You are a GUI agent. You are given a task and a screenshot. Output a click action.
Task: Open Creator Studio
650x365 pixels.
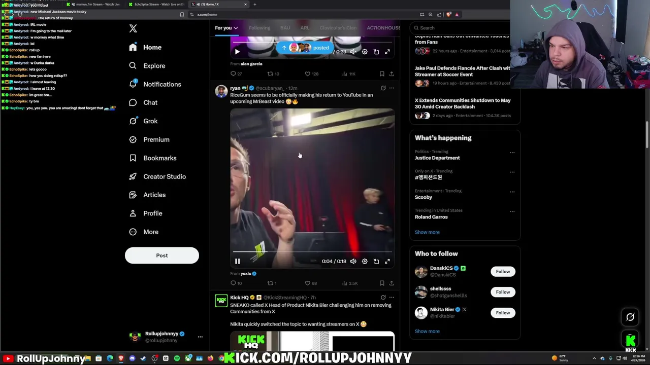pos(157,176)
